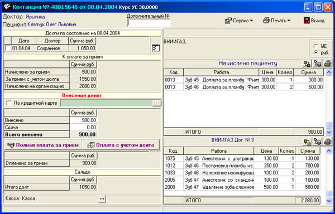Click the select-all debts checklist icon
The height and width of the screenshot is (214, 335).
(x=156, y=48)
